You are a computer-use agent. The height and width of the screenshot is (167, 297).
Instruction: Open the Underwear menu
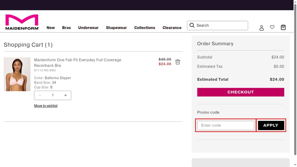click(x=88, y=28)
